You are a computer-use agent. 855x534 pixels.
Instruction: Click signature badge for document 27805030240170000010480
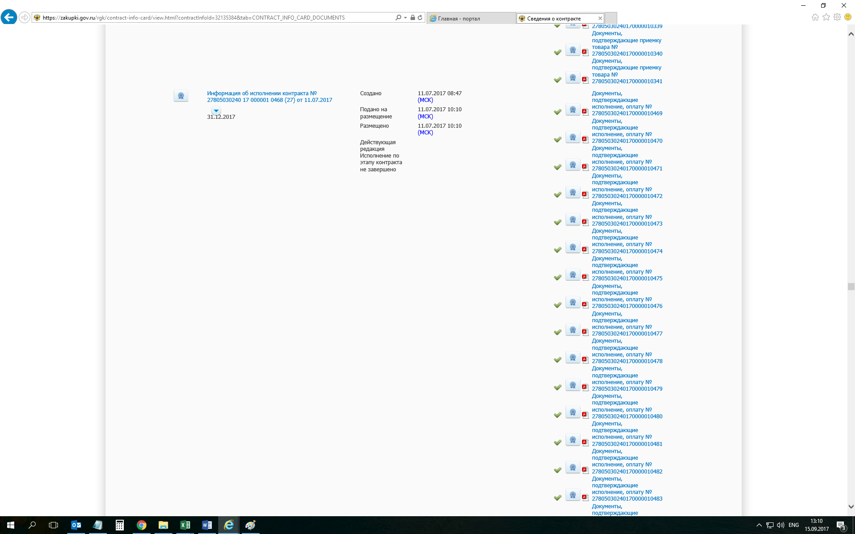point(573,413)
